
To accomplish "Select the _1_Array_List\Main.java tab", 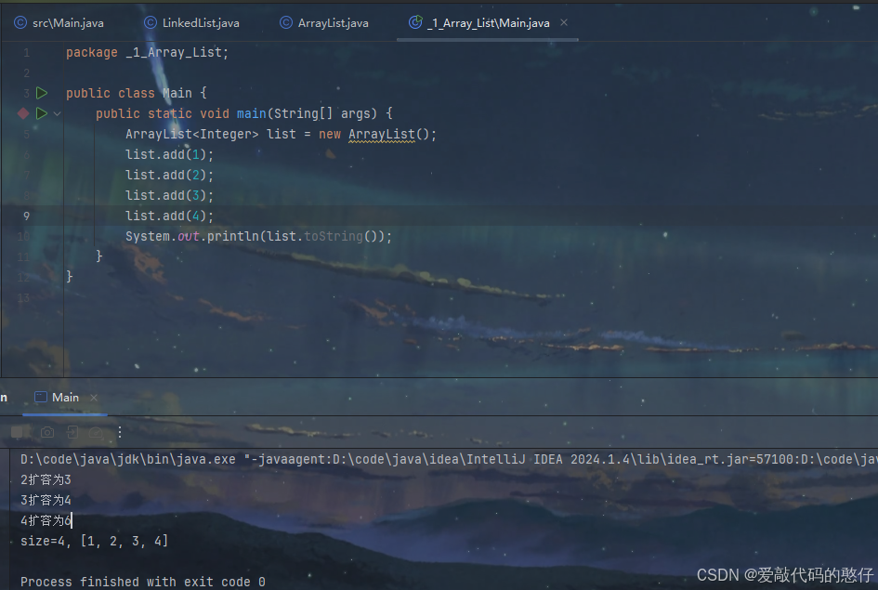I will (488, 23).
